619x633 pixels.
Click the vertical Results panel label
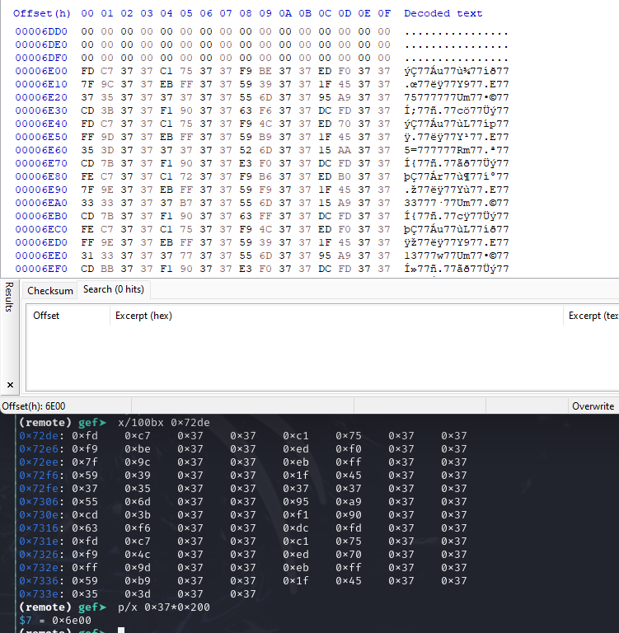[x=9, y=297]
